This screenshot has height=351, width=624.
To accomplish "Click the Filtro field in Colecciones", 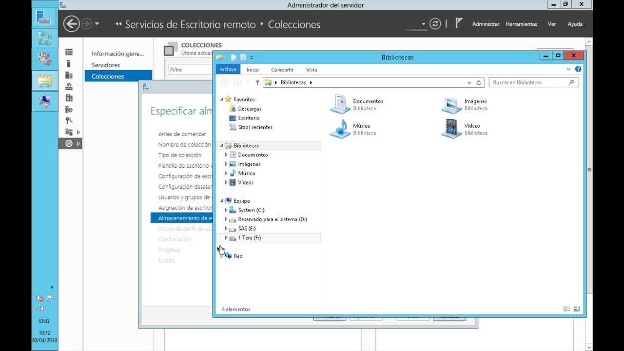I will pos(191,70).
